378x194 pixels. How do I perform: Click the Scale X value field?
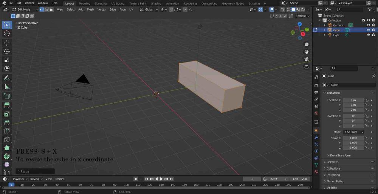353,138
